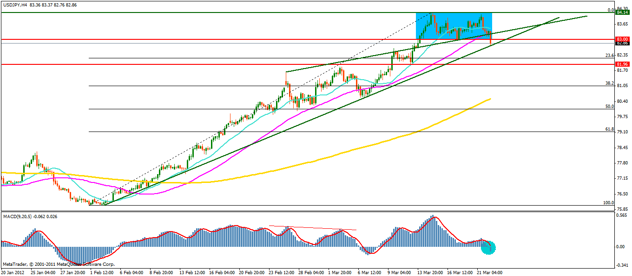This screenshot has height=276, width=632.
Task: Select the yellow moving average line end
Action: click(490, 99)
